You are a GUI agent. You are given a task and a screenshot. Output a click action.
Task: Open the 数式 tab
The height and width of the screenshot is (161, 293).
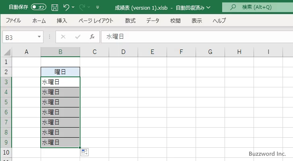click(x=130, y=21)
